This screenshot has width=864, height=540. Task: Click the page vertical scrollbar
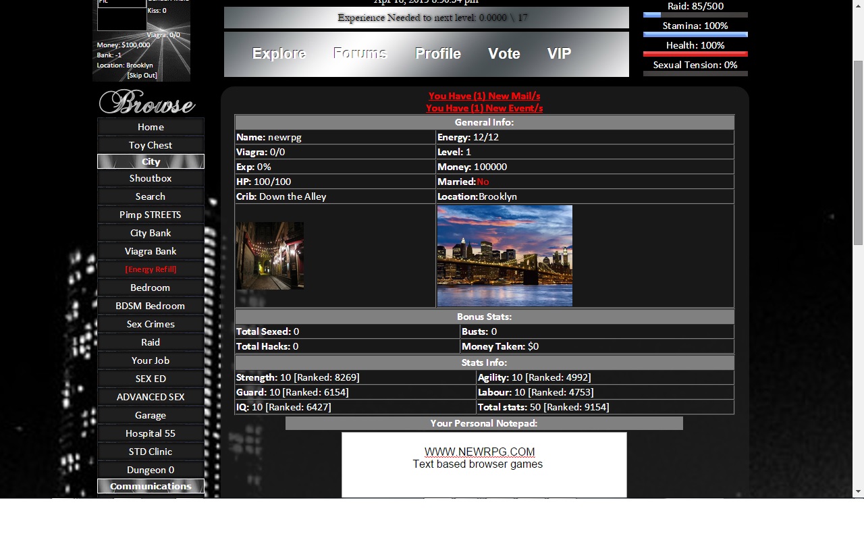[859, 152]
